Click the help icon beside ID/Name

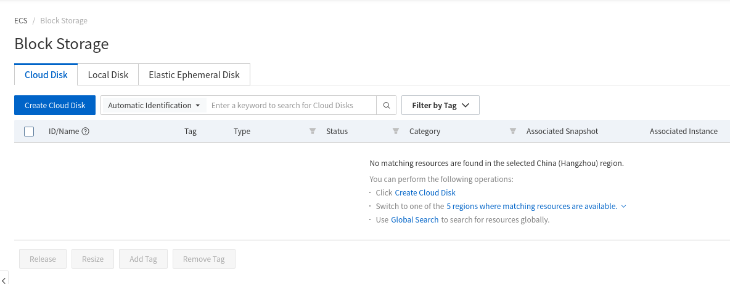[86, 131]
